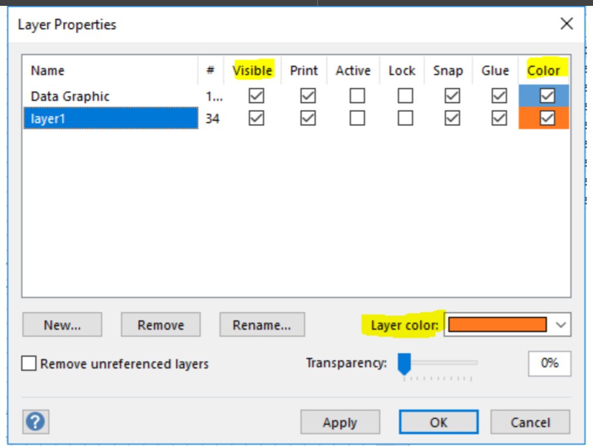593x447 pixels.
Task: Click the Rename... button
Action: 262,324
